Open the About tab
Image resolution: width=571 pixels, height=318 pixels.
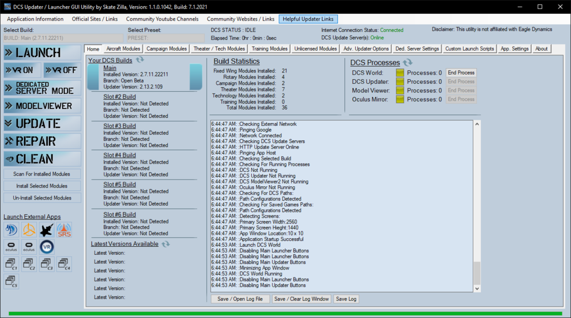pos(541,48)
